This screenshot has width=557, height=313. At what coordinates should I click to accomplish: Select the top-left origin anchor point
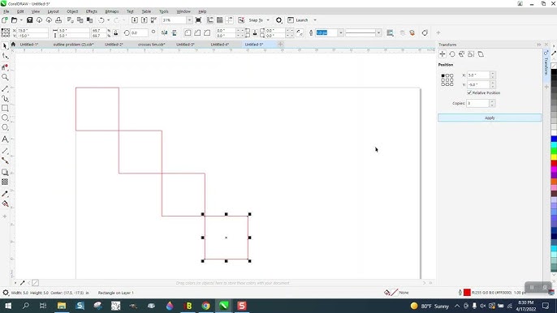pyautogui.click(x=443, y=75)
